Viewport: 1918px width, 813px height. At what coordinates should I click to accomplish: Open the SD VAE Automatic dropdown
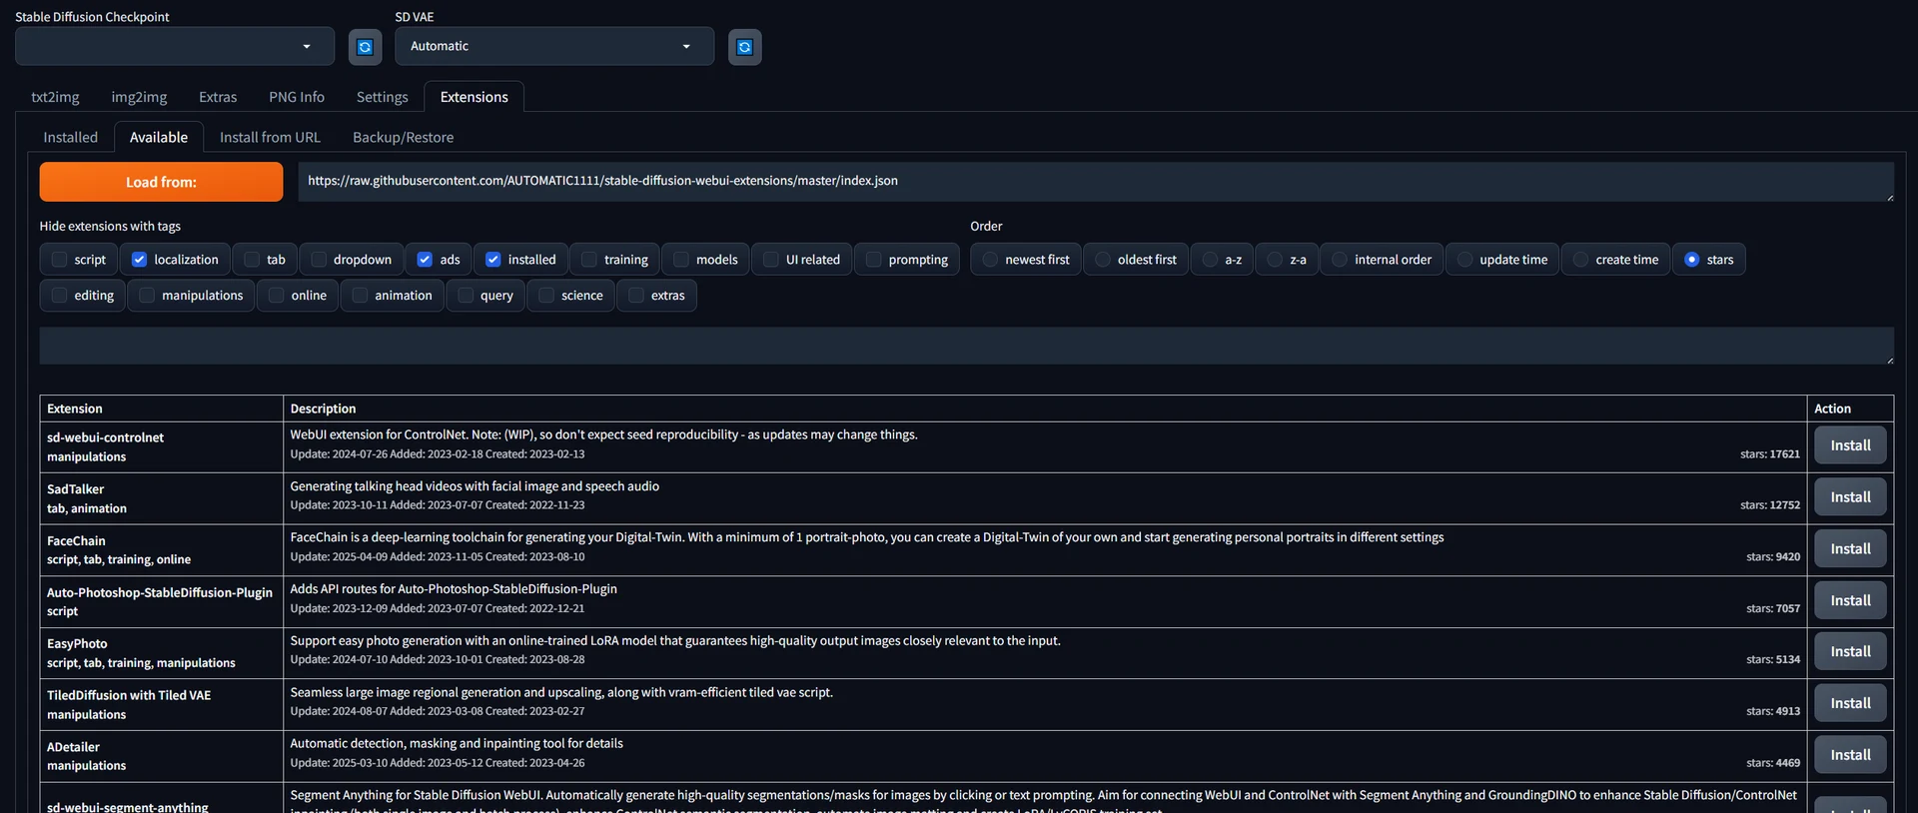[x=554, y=46]
